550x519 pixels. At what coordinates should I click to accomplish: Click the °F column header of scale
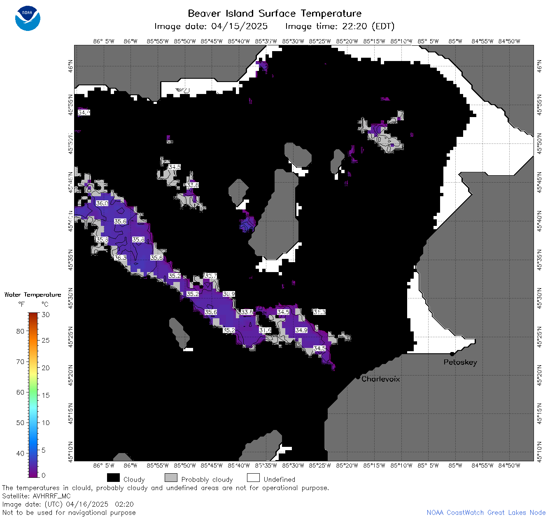tap(21, 304)
